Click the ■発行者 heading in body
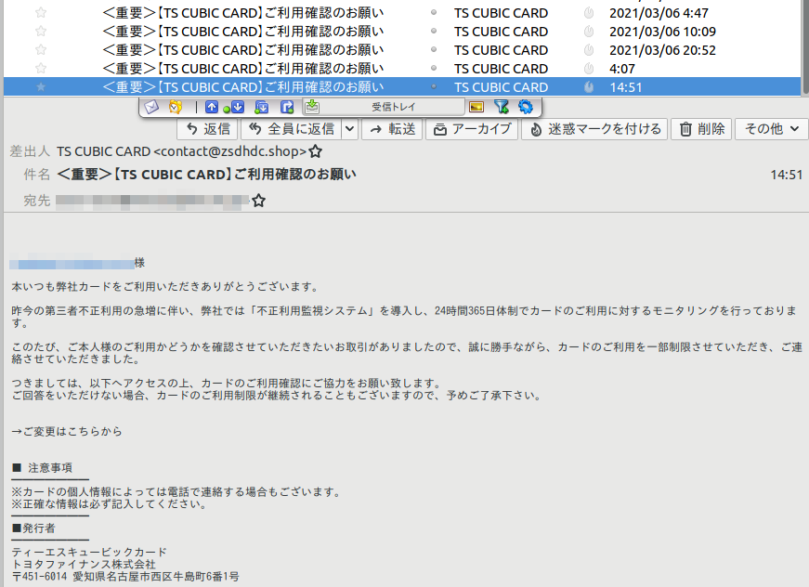This screenshot has width=809, height=587. coord(33,528)
